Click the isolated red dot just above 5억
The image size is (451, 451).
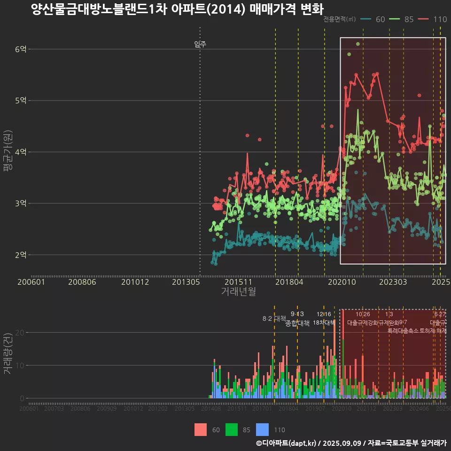pos(420,95)
